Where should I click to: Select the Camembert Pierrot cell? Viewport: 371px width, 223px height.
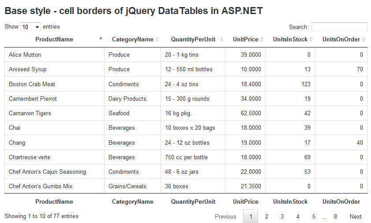(x=54, y=99)
